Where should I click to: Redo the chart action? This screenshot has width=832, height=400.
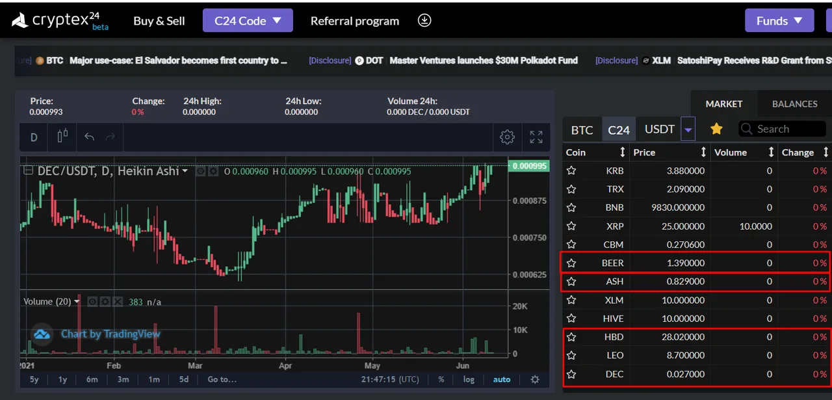point(110,137)
